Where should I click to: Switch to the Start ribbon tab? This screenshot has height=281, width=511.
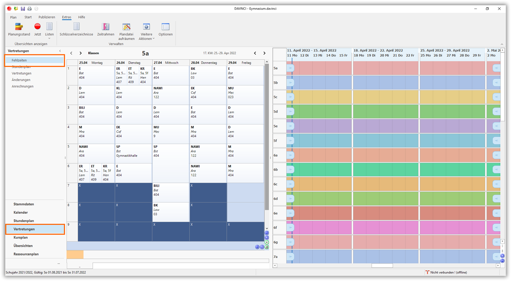[28, 17]
